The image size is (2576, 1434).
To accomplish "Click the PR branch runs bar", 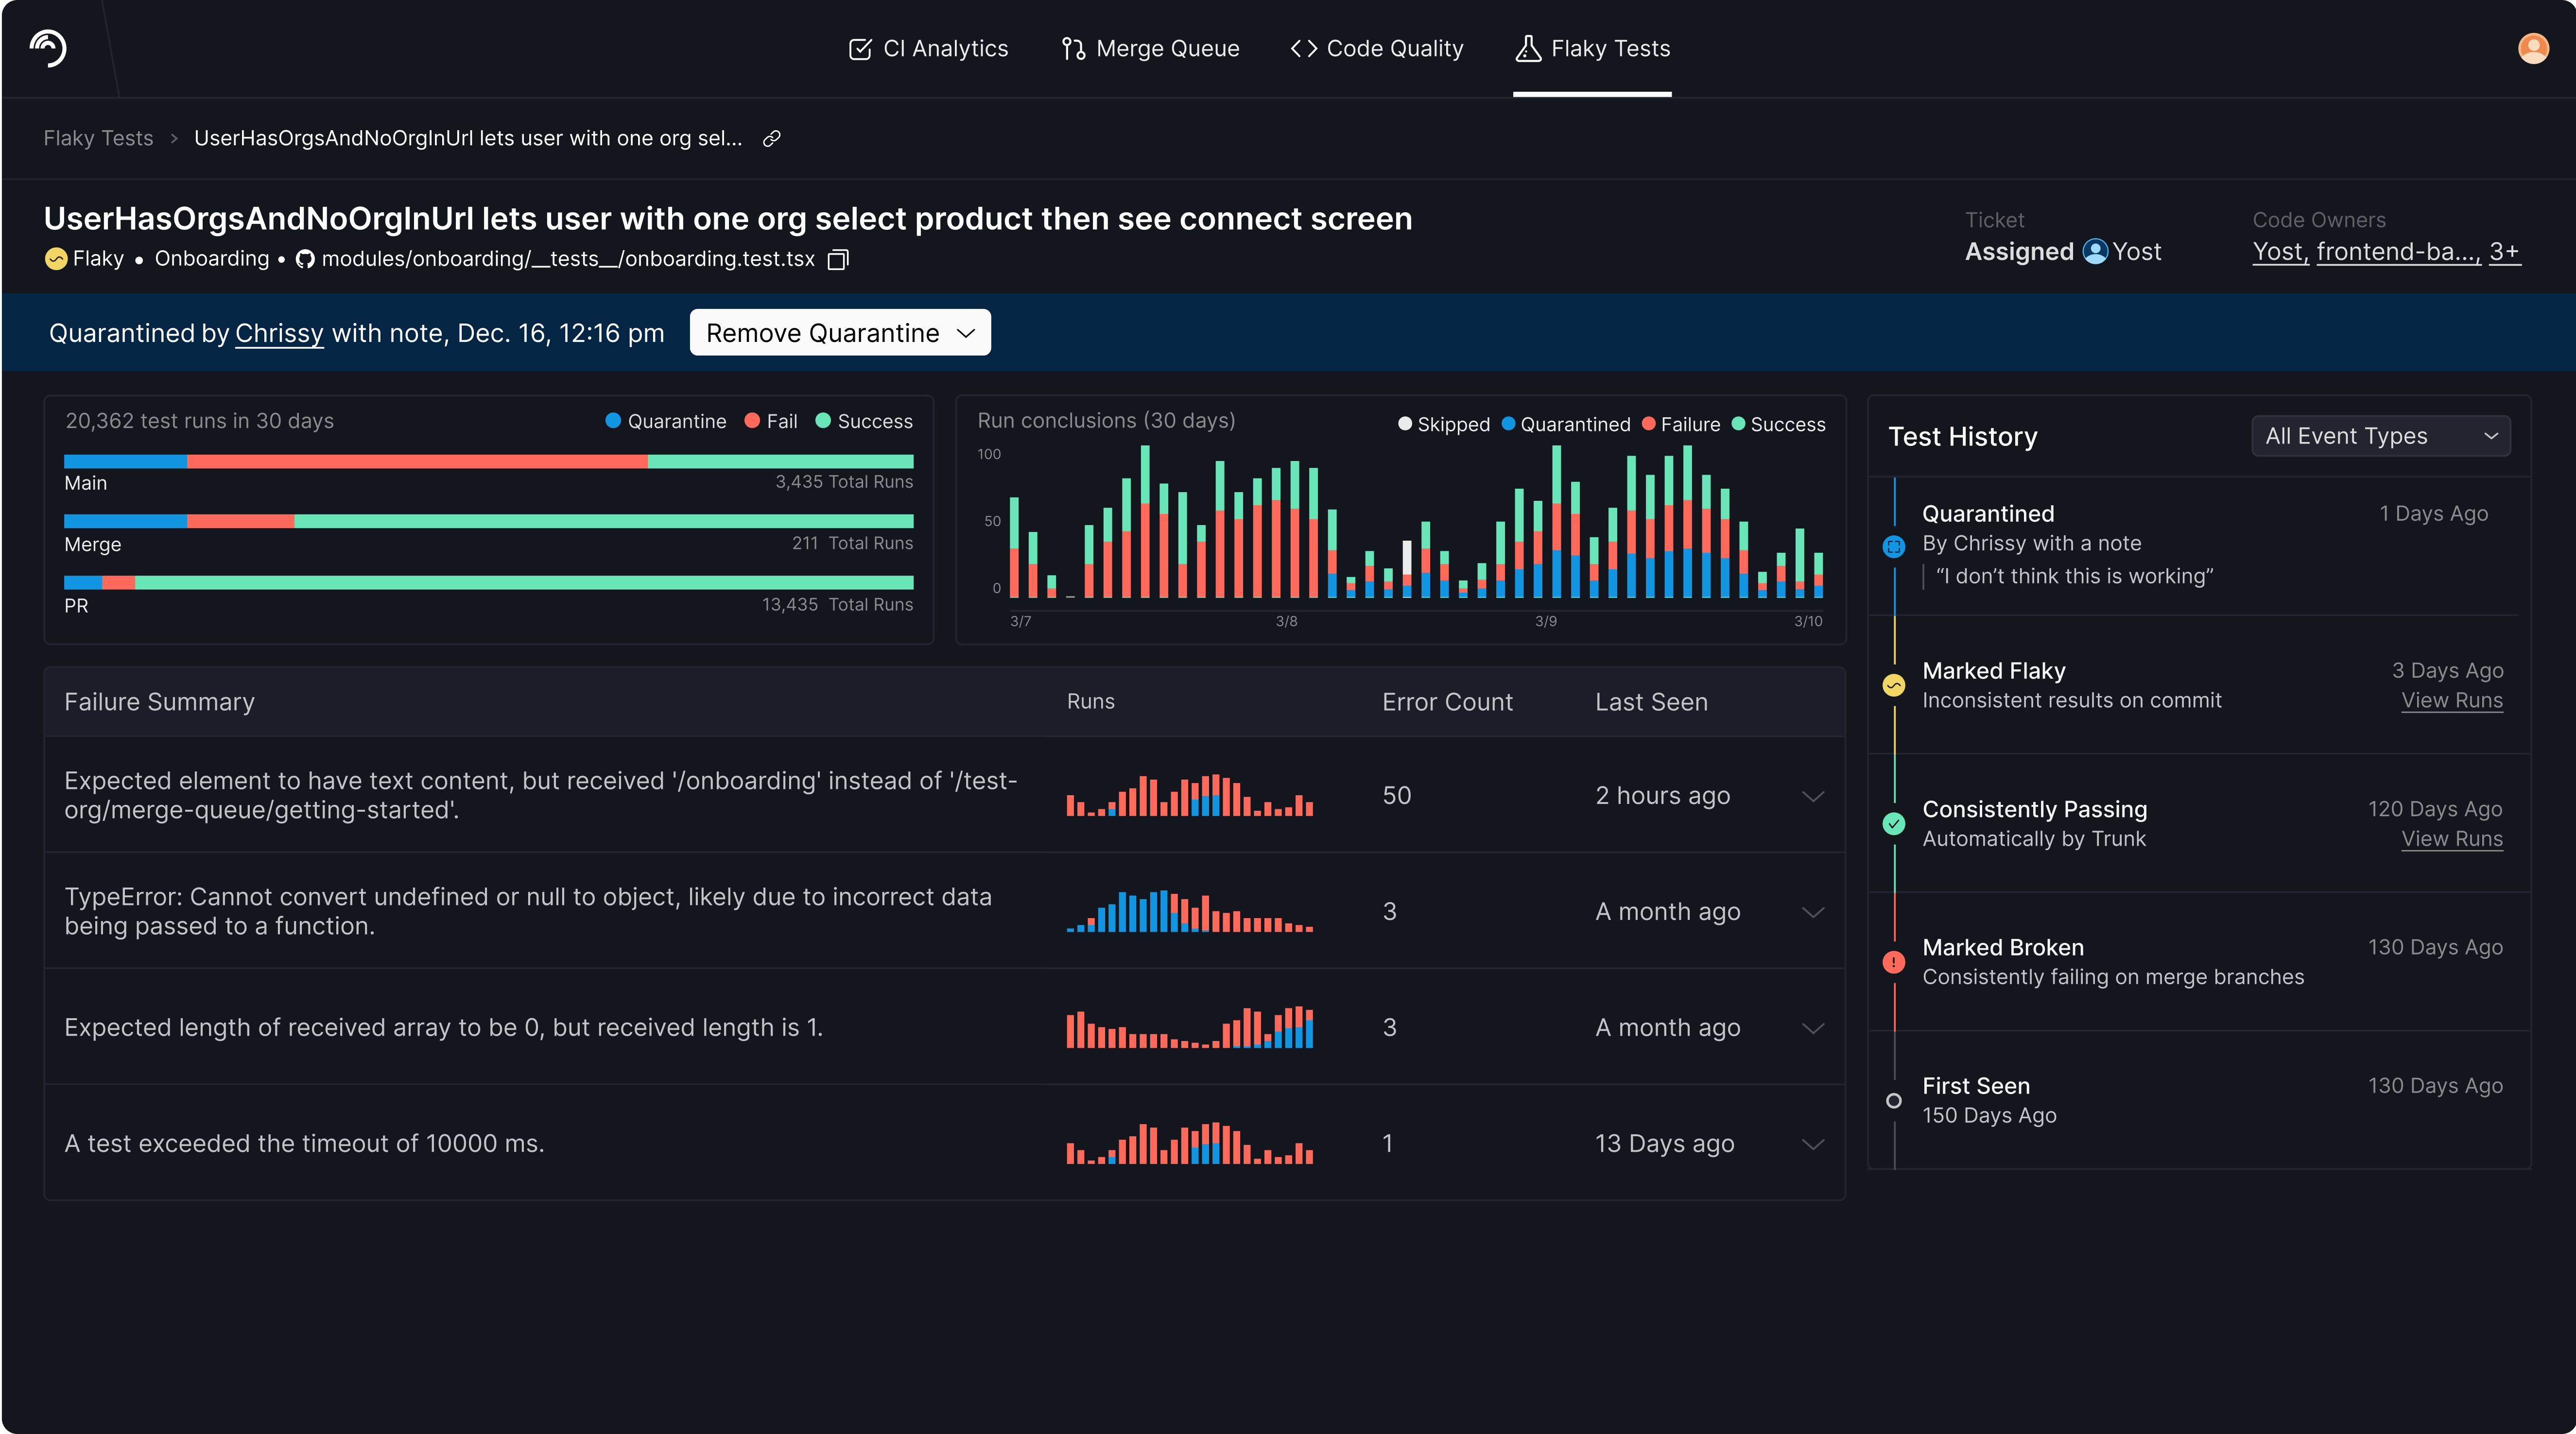I will coord(489,582).
